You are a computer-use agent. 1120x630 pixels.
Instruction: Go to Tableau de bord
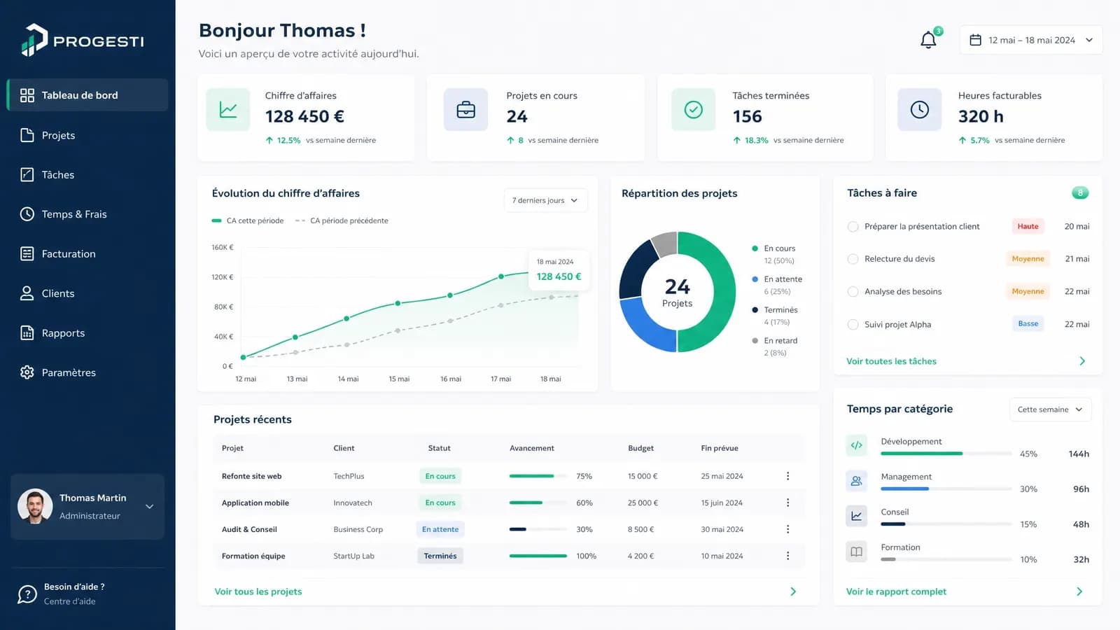[87, 95]
